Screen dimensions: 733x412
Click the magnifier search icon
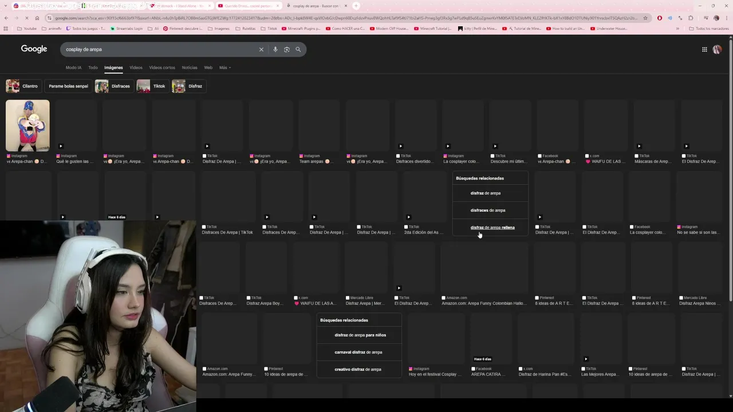pos(298,49)
